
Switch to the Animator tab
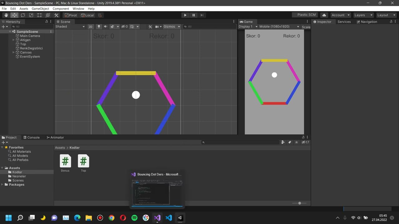[x=55, y=137]
